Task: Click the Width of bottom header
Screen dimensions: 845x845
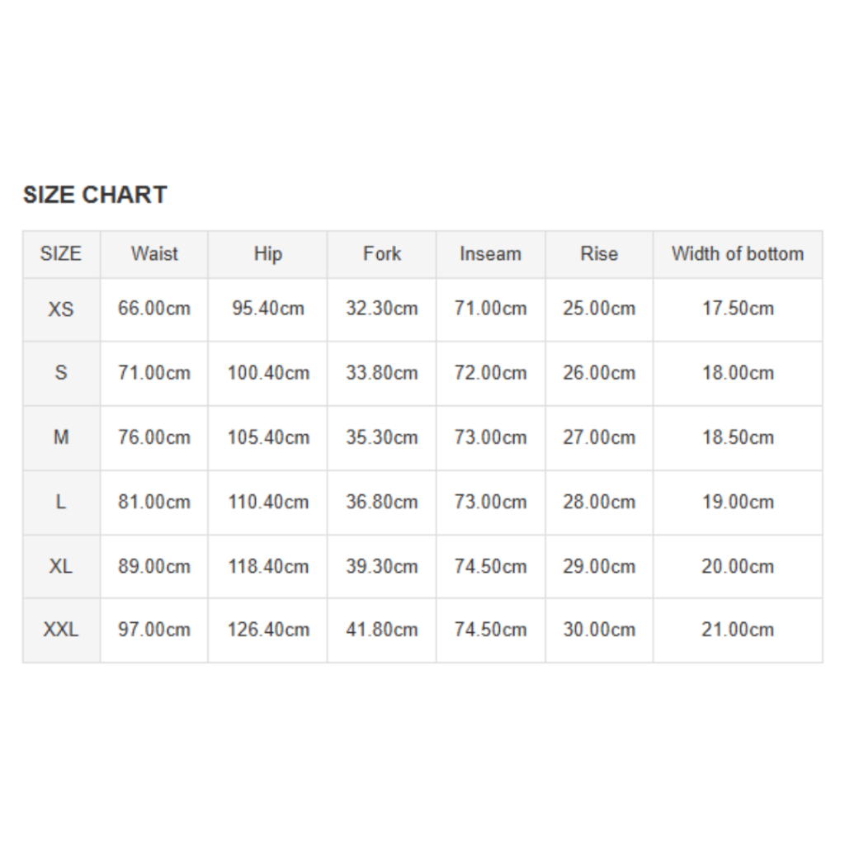Action: coord(738,254)
